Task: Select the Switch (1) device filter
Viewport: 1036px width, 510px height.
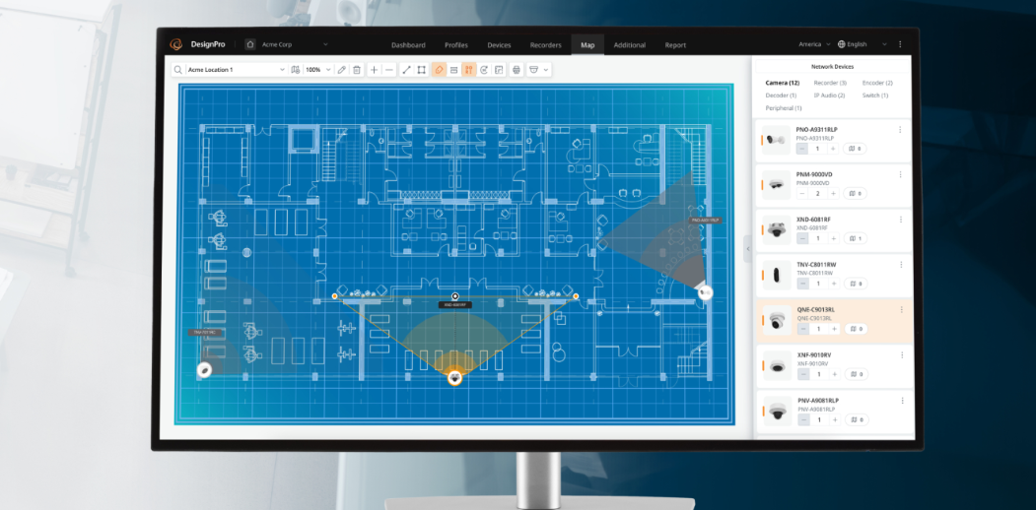Action: tap(874, 96)
